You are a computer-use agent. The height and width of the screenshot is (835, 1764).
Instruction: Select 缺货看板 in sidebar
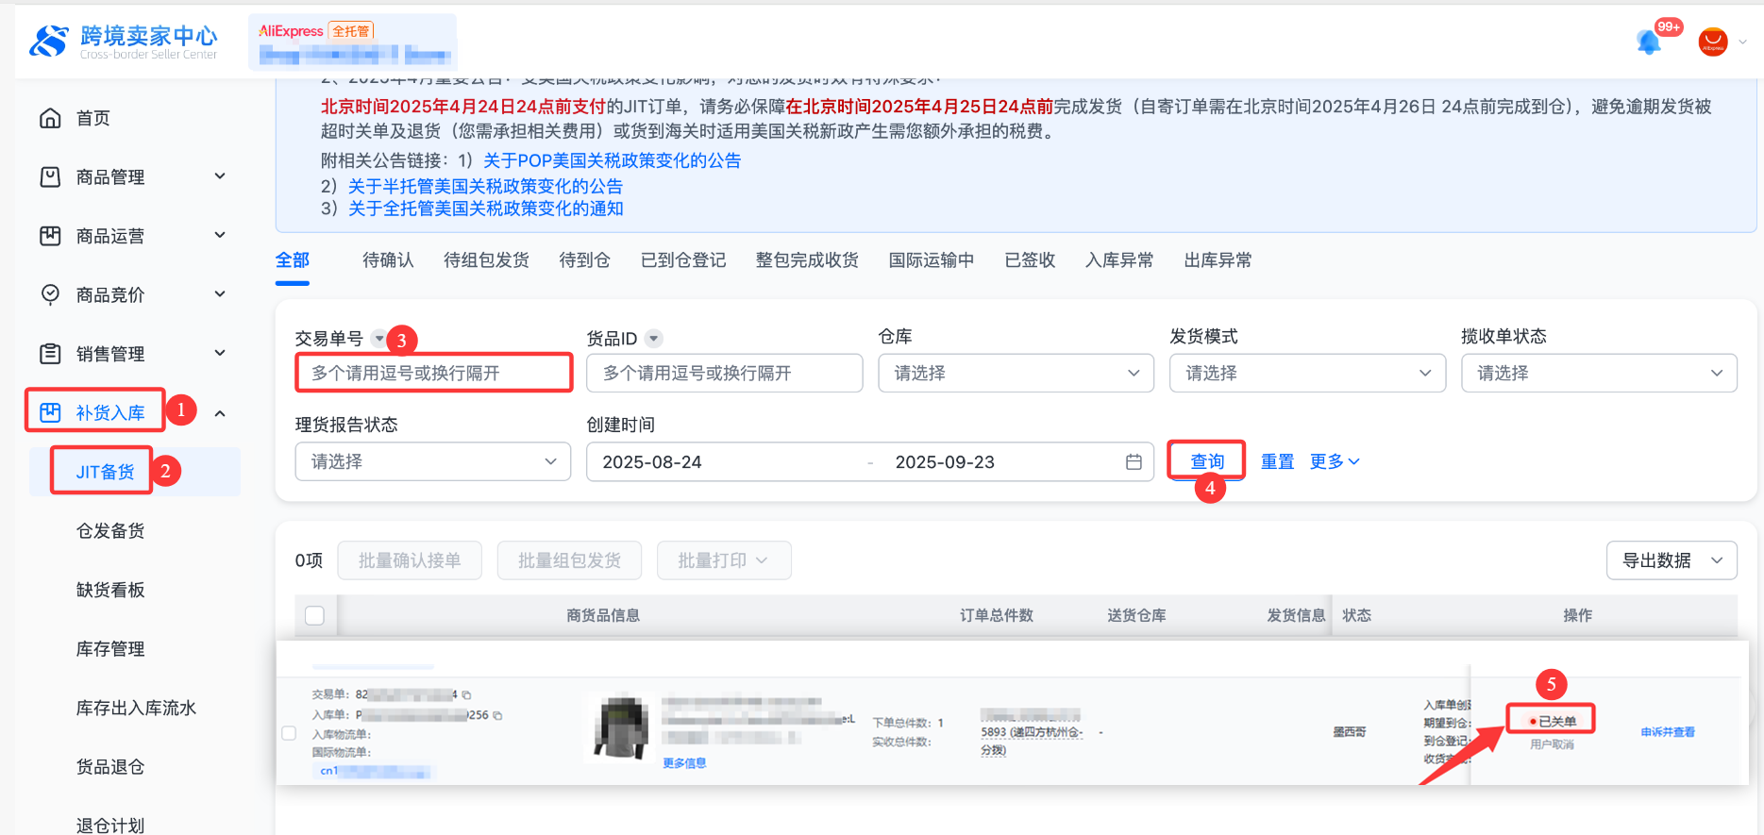pyautogui.click(x=110, y=590)
